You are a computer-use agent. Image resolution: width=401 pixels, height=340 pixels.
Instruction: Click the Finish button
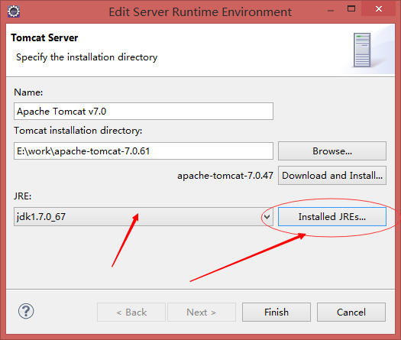coord(276,312)
